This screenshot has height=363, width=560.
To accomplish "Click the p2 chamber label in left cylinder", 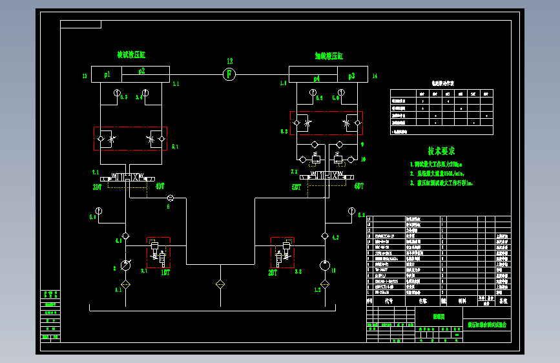I will click(x=142, y=71).
